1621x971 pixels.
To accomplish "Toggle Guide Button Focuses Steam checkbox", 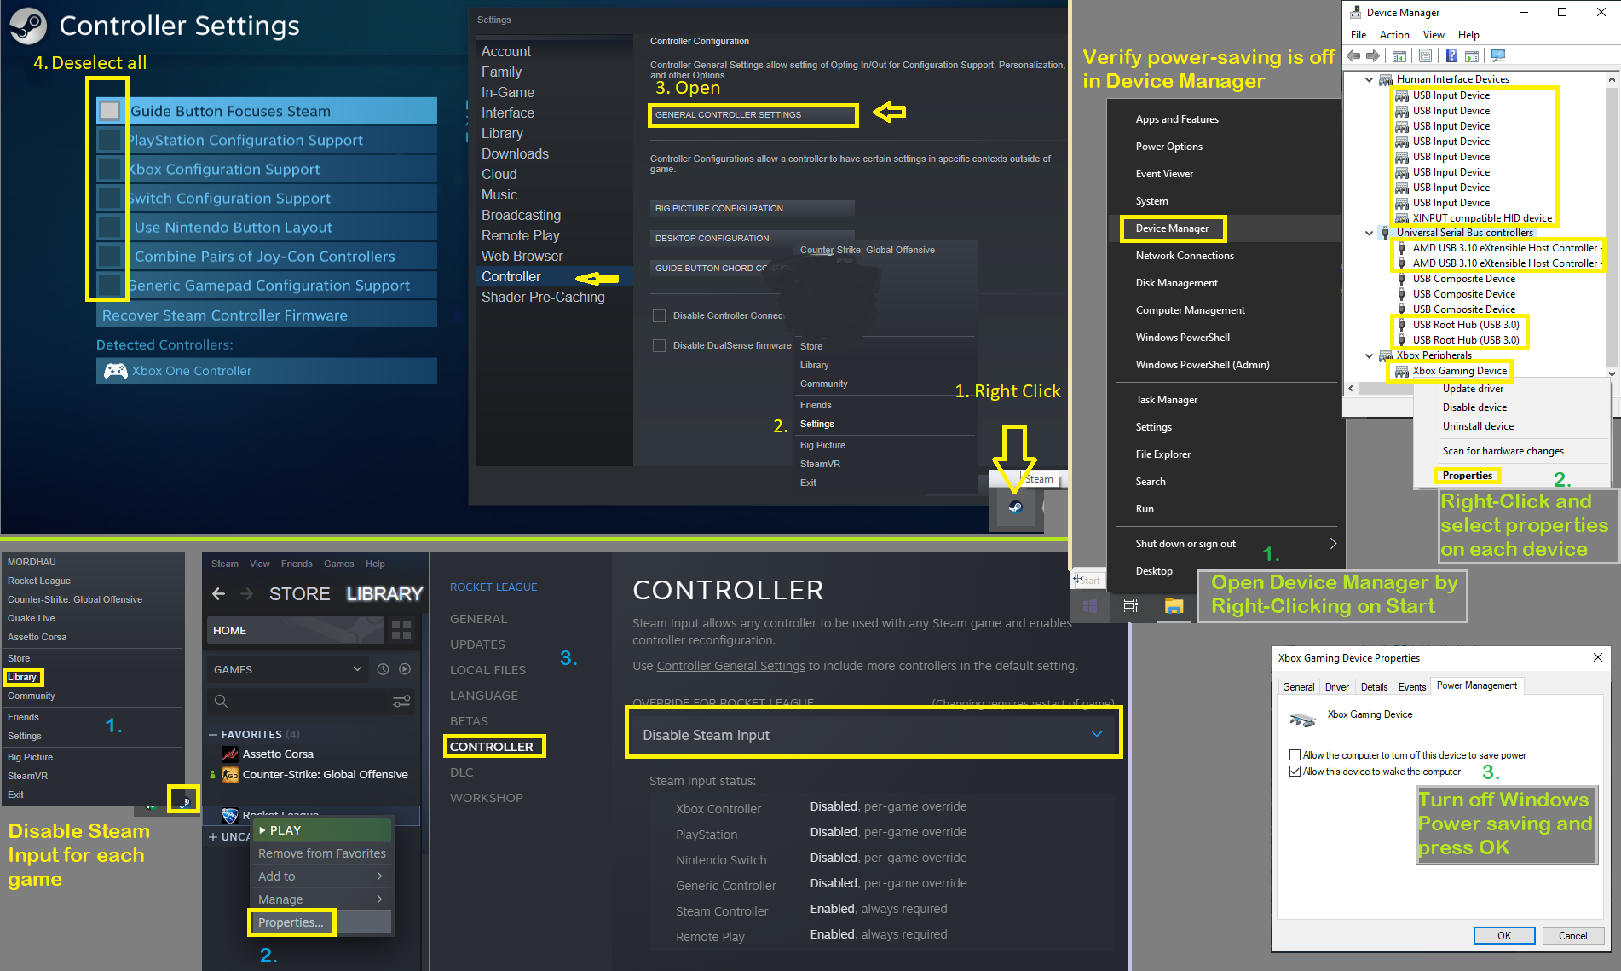I will (109, 111).
